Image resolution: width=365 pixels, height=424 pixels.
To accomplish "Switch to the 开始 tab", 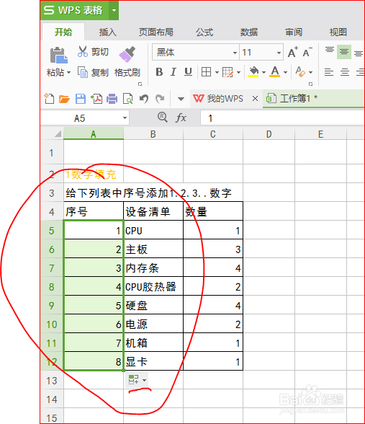I will [63, 32].
